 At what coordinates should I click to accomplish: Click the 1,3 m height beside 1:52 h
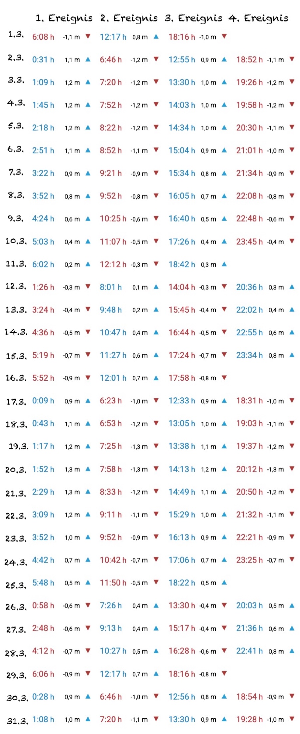pos(72,469)
